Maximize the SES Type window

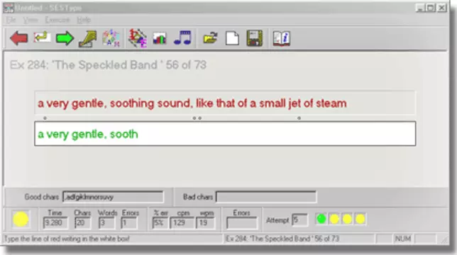pos(431,8)
